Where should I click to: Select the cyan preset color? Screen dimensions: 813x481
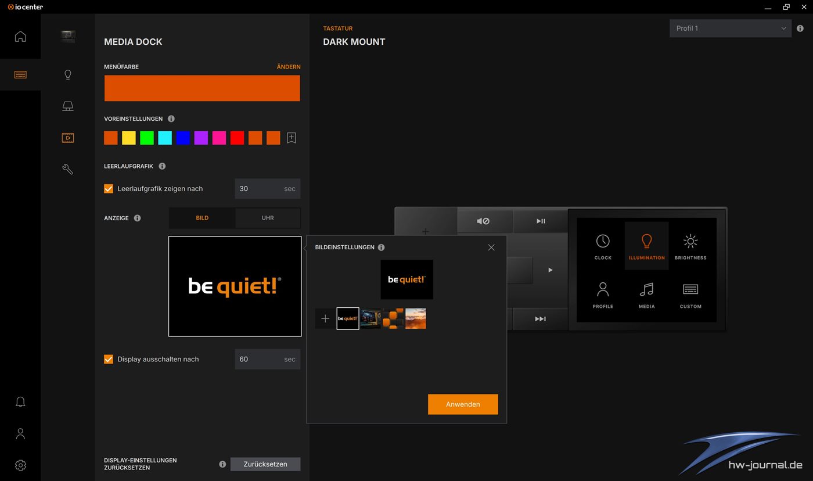point(165,138)
